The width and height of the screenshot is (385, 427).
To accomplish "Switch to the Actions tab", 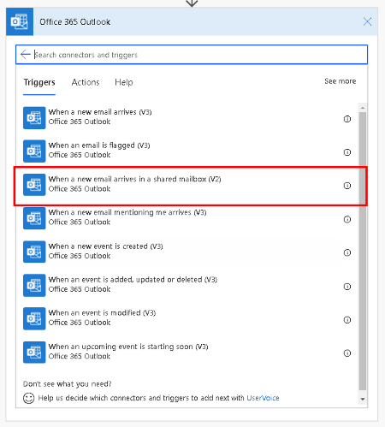I will (x=86, y=82).
